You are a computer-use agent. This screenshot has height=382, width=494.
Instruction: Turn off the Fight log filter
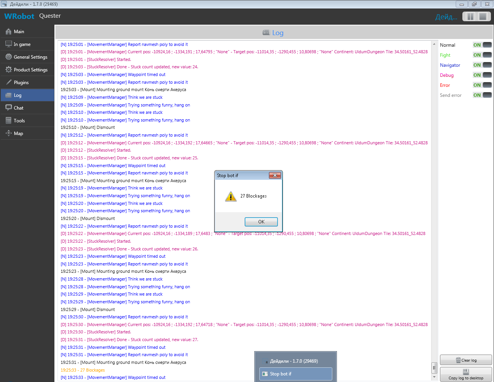click(482, 55)
